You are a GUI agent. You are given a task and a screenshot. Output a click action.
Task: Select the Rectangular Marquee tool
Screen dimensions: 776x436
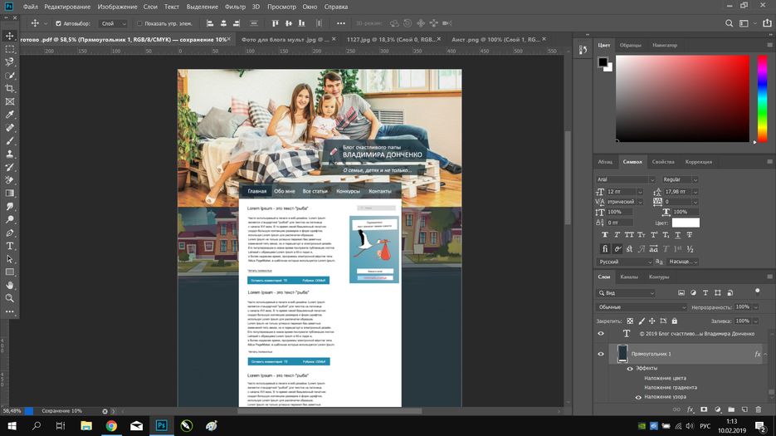9,50
